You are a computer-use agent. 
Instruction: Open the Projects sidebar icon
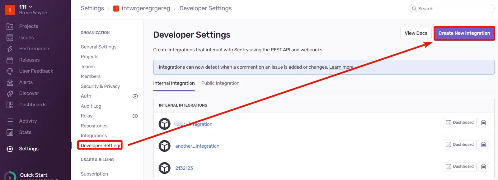point(10,27)
